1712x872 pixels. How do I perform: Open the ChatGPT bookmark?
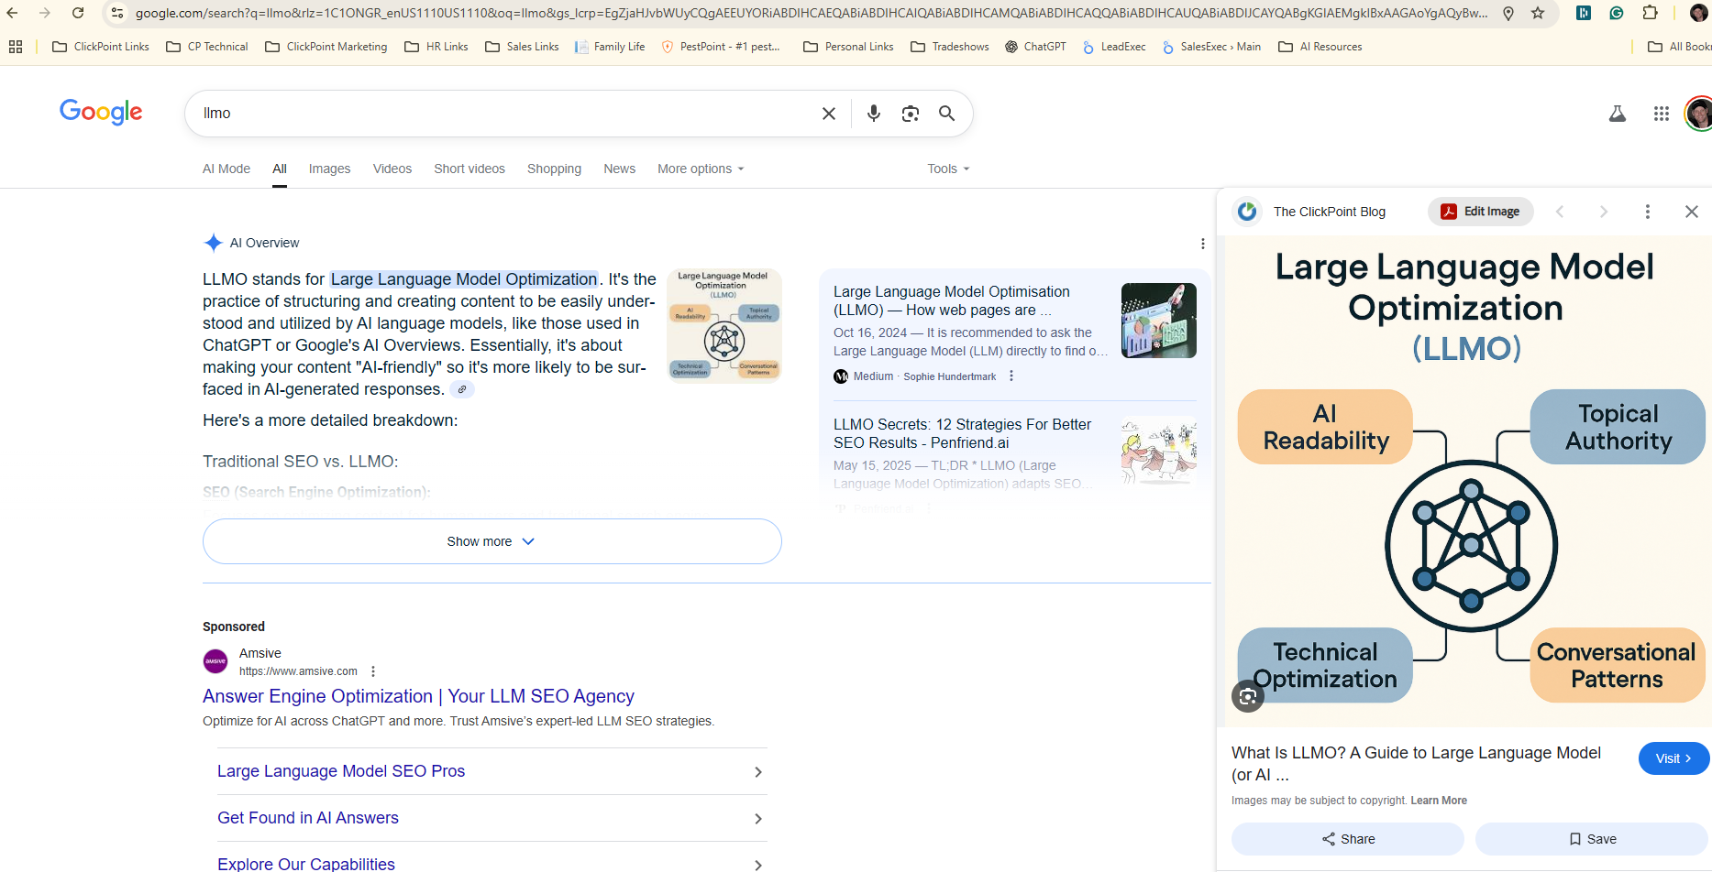coord(1036,47)
